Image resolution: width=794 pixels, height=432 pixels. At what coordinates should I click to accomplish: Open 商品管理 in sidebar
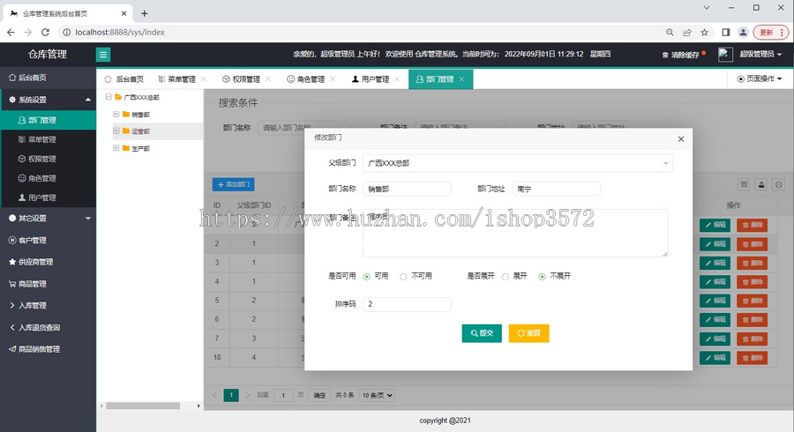[48, 284]
